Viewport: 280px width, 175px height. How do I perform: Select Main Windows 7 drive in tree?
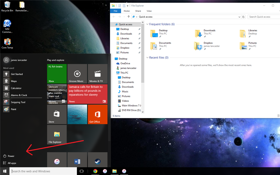pos(132,106)
